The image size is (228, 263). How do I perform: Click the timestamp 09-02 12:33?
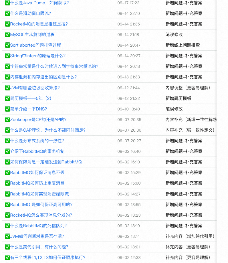pyautogui.click(x=129, y=257)
